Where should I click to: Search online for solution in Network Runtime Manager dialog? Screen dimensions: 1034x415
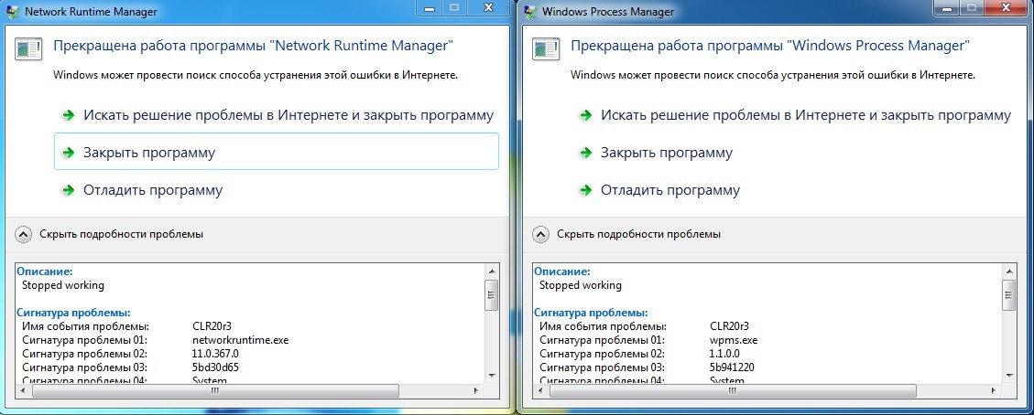point(277,116)
